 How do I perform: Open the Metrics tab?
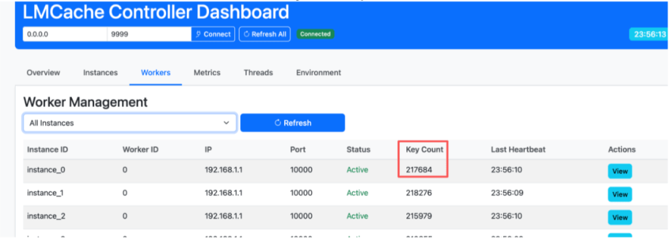[207, 72]
